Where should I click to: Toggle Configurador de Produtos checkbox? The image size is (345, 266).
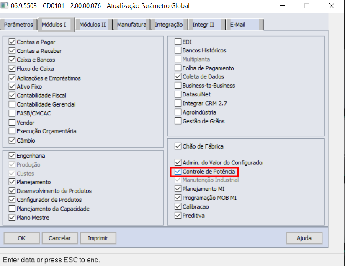(x=12, y=200)
